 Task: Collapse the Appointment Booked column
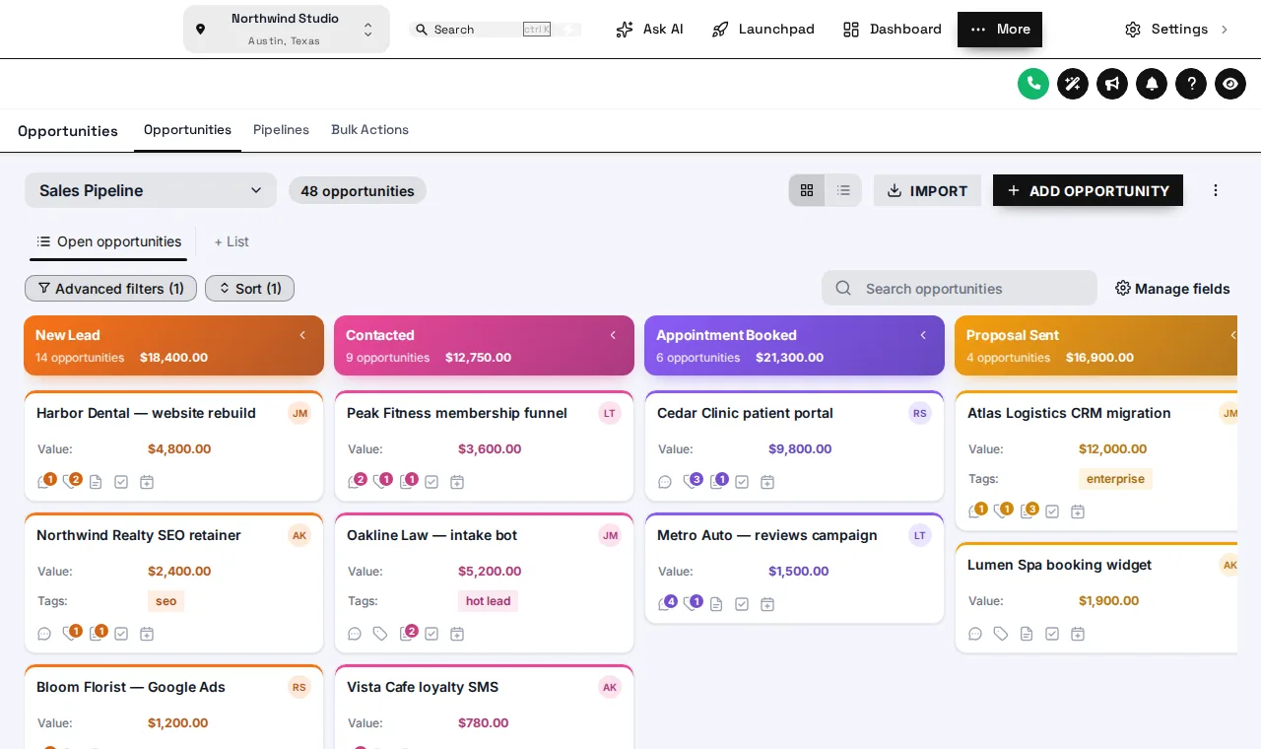(x=923, y=335)
